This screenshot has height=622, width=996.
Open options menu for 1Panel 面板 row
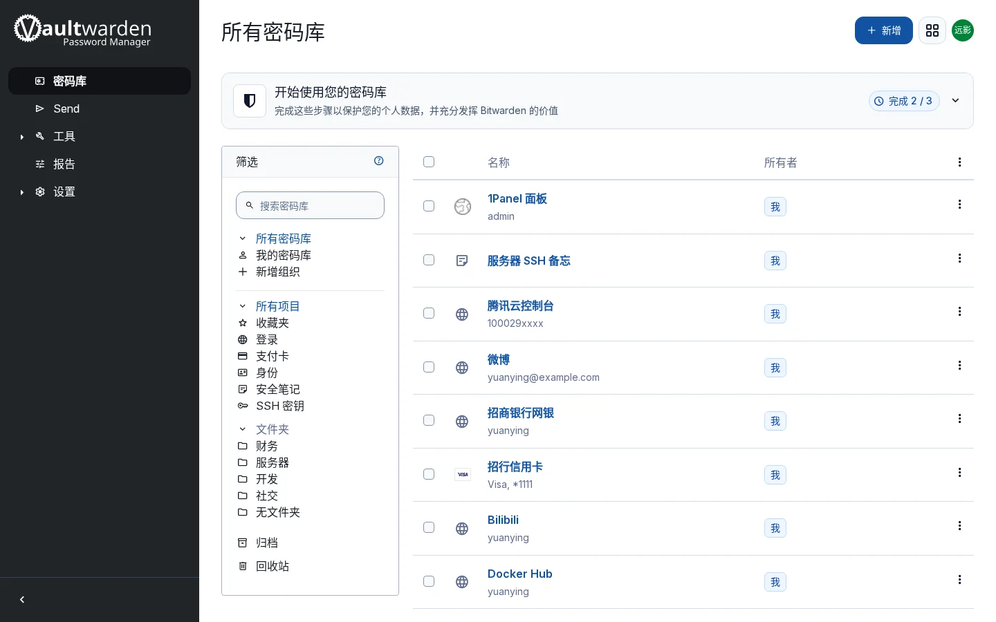(959, 205)
